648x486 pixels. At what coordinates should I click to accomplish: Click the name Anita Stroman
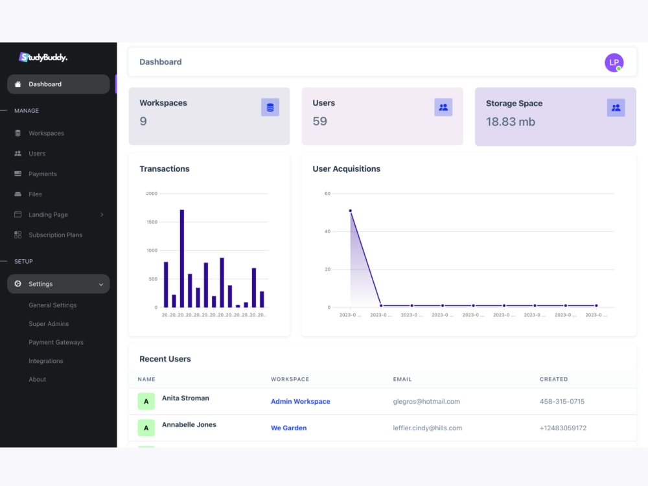tap(185, 398)
